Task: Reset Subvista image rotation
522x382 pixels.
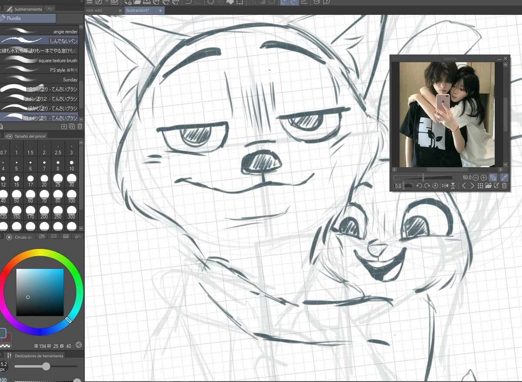Action: click(435, 186)
